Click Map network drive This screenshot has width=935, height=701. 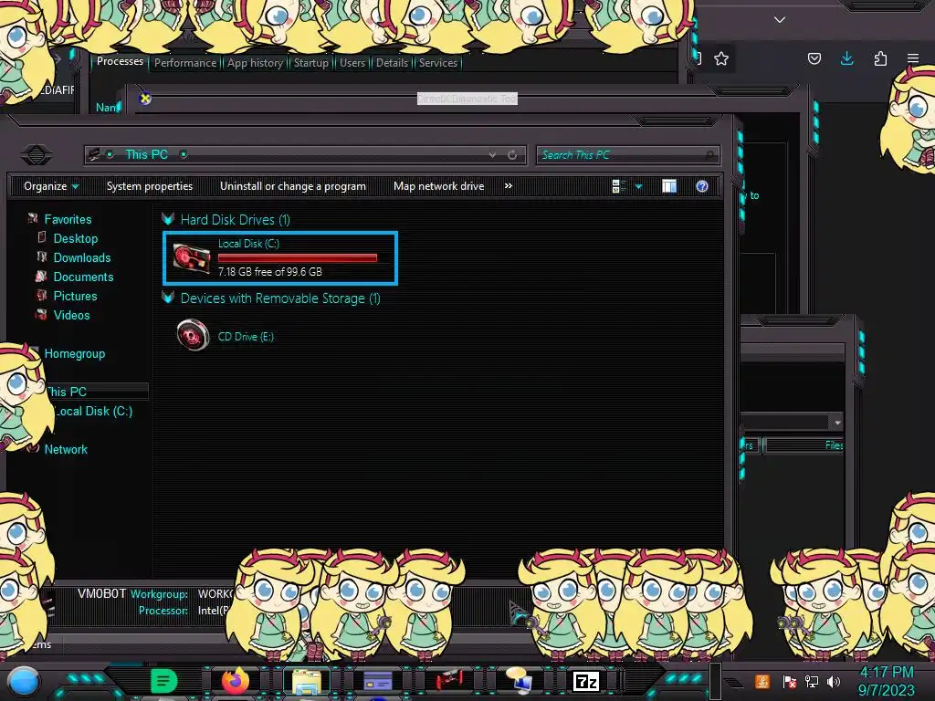click(439, 186)
